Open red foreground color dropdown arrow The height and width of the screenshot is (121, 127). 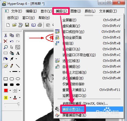click(10, 90)
